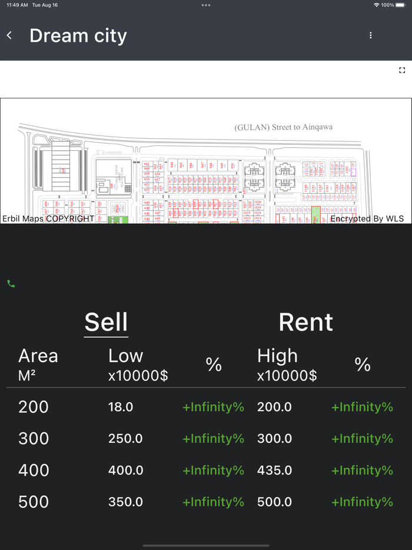Open the three-dot overflow menu
Image resolution: width=412 pixels, height=550 pixels.
(x=371, y=35)
